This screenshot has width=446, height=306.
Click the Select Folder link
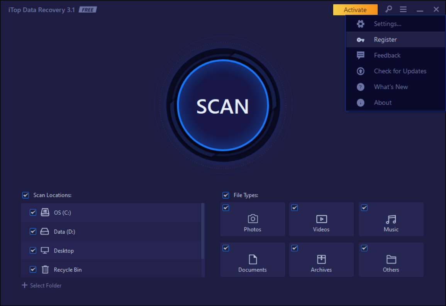click(x=46, y=285)
